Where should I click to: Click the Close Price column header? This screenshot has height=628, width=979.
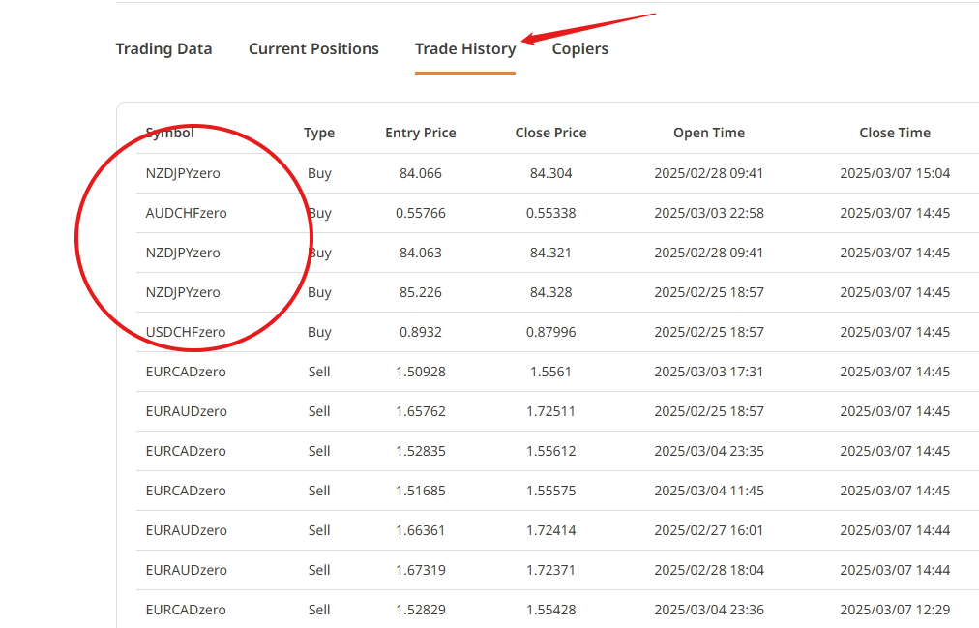coord(550,133)
